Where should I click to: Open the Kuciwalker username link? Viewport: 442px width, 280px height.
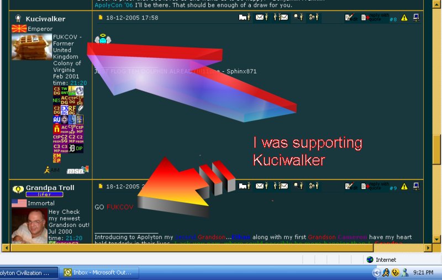click(45, 19)
